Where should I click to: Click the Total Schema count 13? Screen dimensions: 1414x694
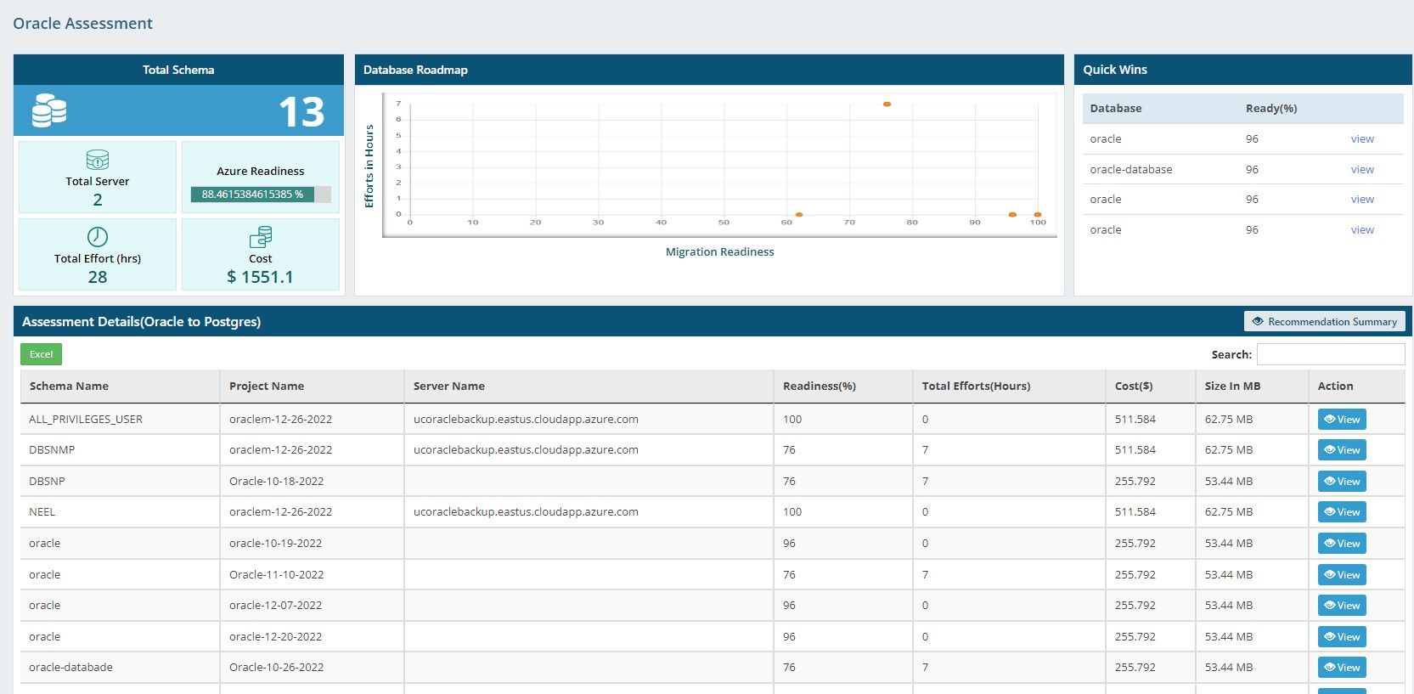coord(301,112)
